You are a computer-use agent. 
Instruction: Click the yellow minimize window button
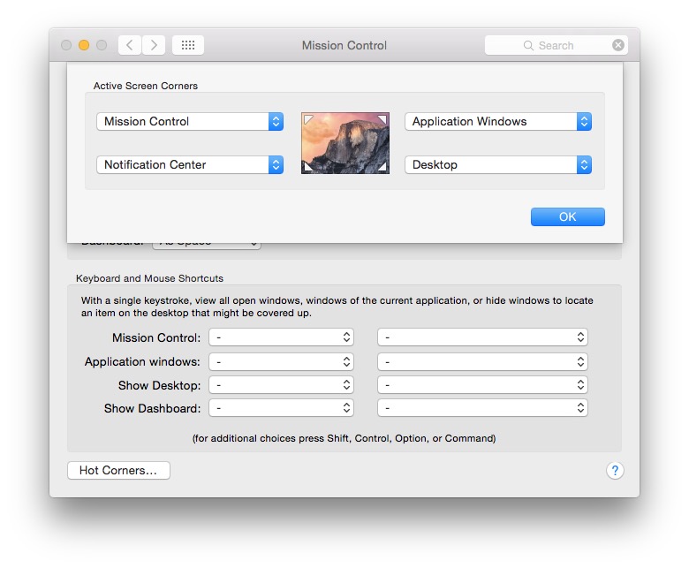(84, 45)
